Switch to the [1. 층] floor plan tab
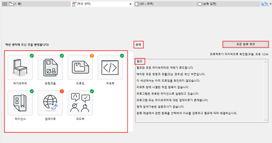272x143 pixels. click(40, 4)
